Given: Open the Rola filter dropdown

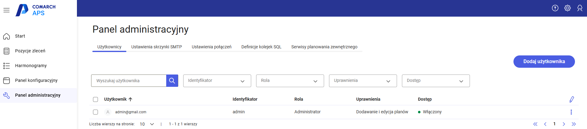Looking at the screenshot, I should pyautogui.click(x=290, y=81).
